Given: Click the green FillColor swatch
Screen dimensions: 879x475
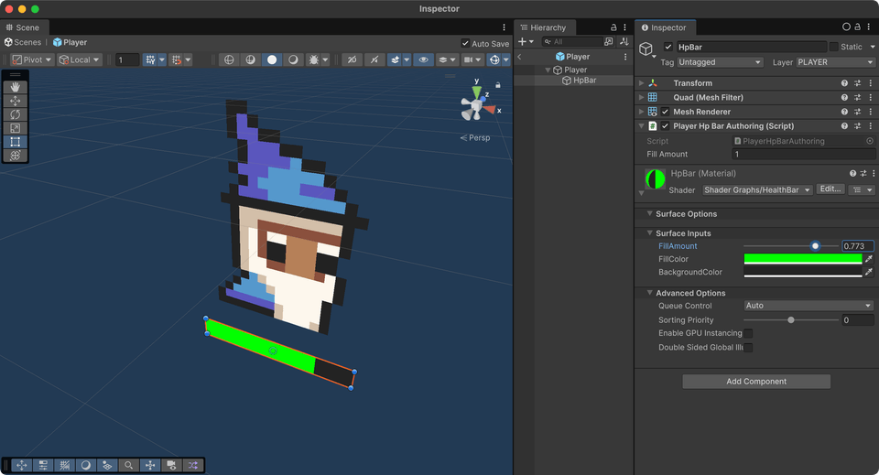Looking at the screenshot, I should point(802,259).
